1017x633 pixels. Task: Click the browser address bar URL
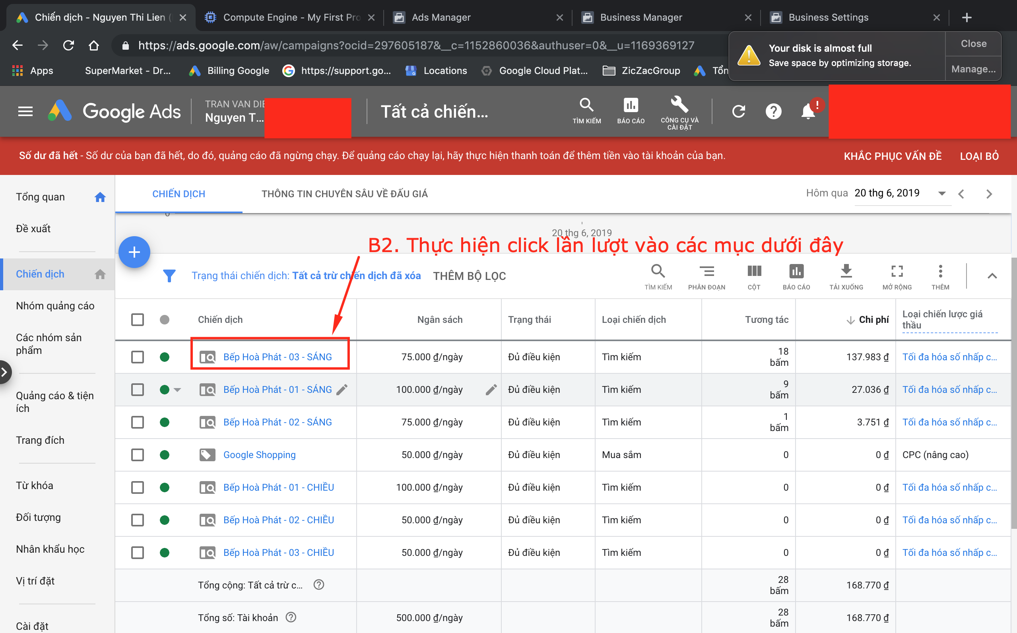[x=416, y=45]
